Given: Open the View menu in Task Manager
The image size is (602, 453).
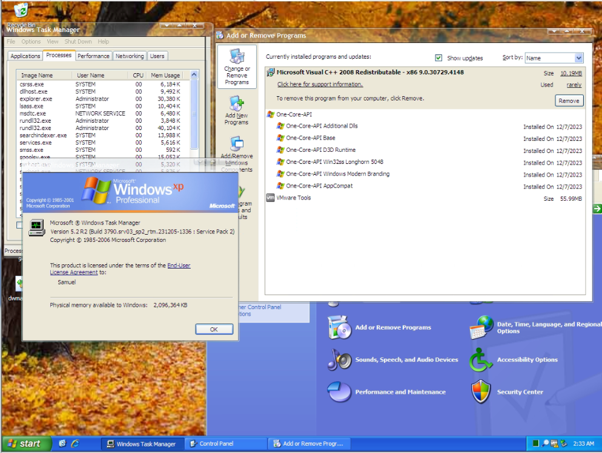Looking at the screenshot, I should tap(53, 41).
